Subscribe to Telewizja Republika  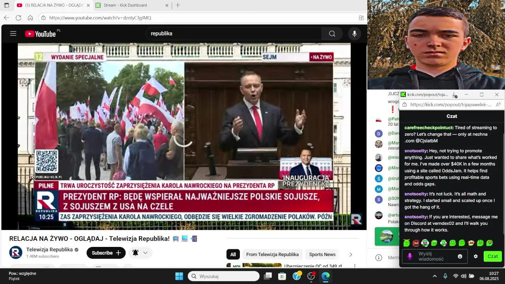tap(106, 253)
